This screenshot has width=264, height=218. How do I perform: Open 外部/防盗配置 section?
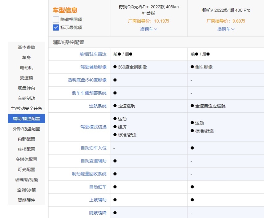click(x=26, y=129)
